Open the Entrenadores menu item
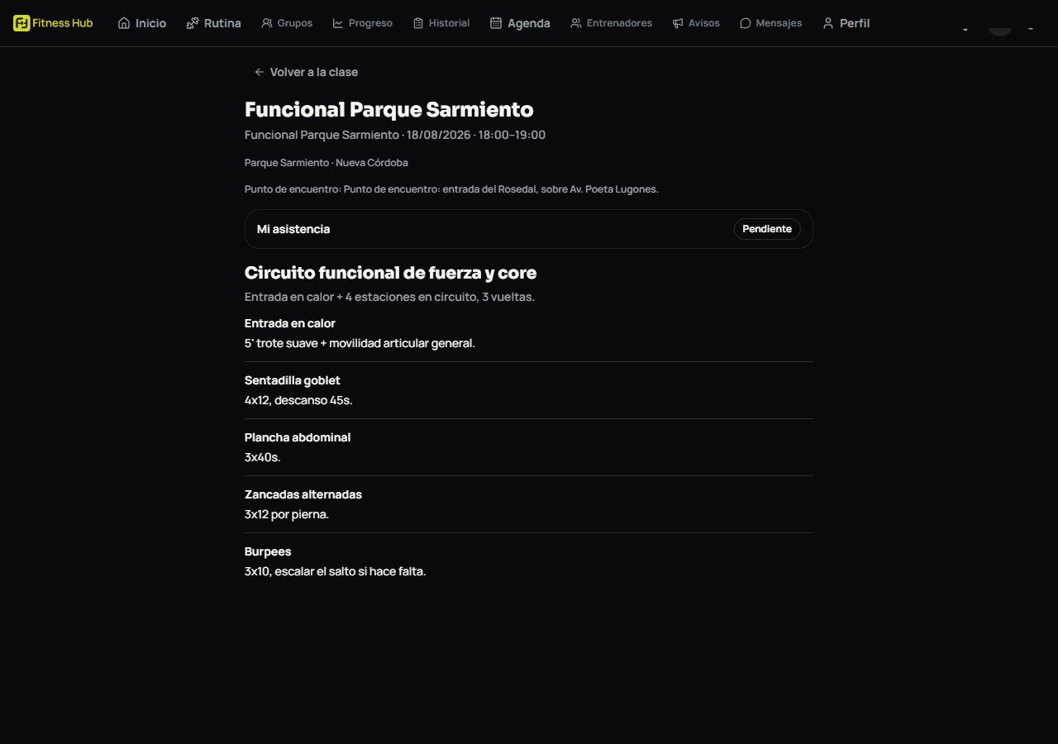This screenshot has width=1058, height=744. pyautogui.click(x=611, y=23)
